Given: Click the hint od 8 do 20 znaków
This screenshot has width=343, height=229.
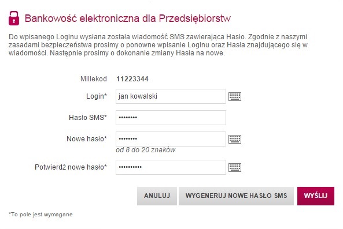Looking at the screenshot, I should click(145, 150).
